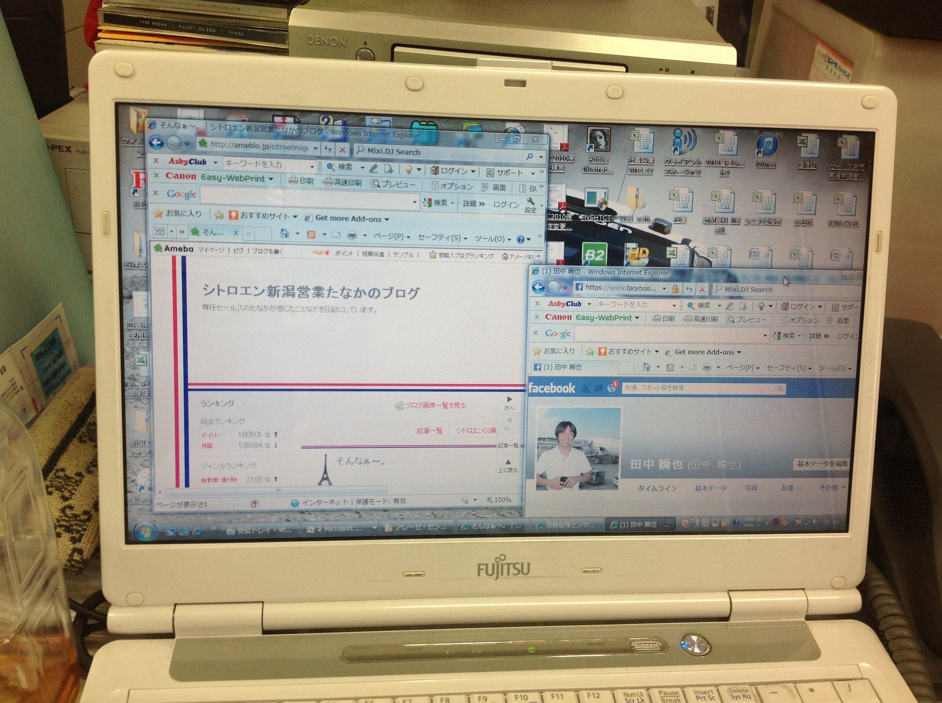Open ツール(O) menu in Facebook window

pos(835,369)
